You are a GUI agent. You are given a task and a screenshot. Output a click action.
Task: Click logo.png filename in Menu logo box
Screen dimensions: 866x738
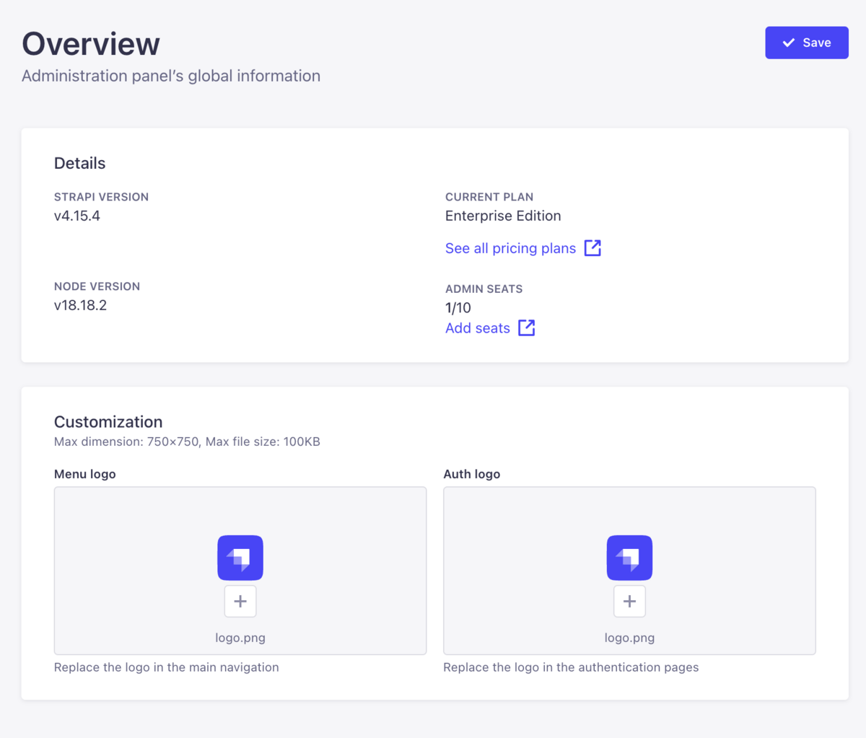tap(240, 638)
